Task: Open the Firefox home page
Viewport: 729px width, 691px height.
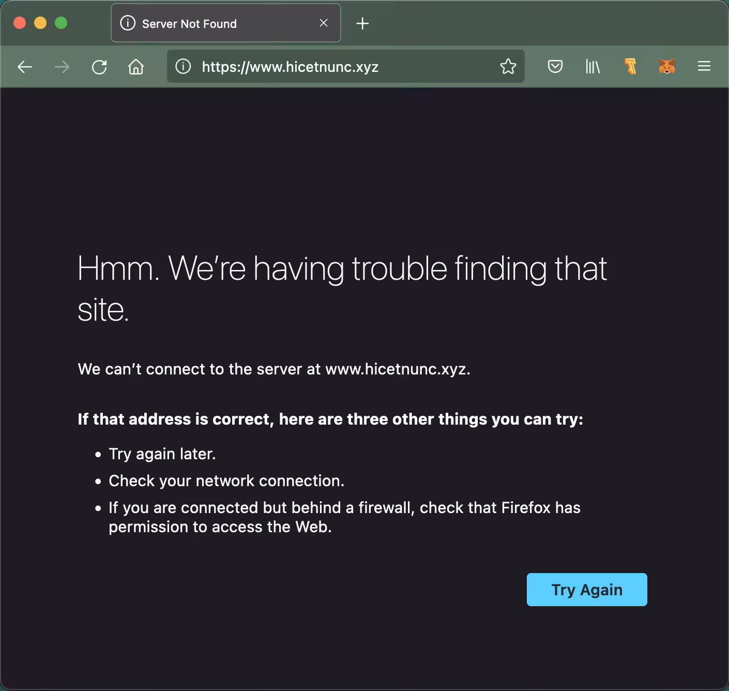Action: tap(136, 67)
